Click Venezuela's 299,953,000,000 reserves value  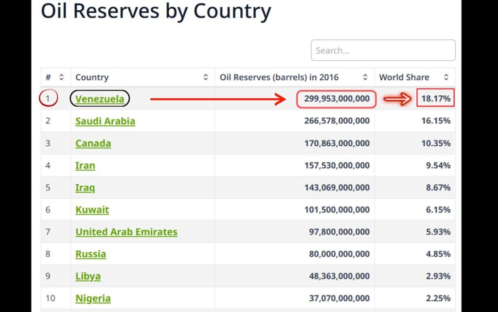[337, 99]
